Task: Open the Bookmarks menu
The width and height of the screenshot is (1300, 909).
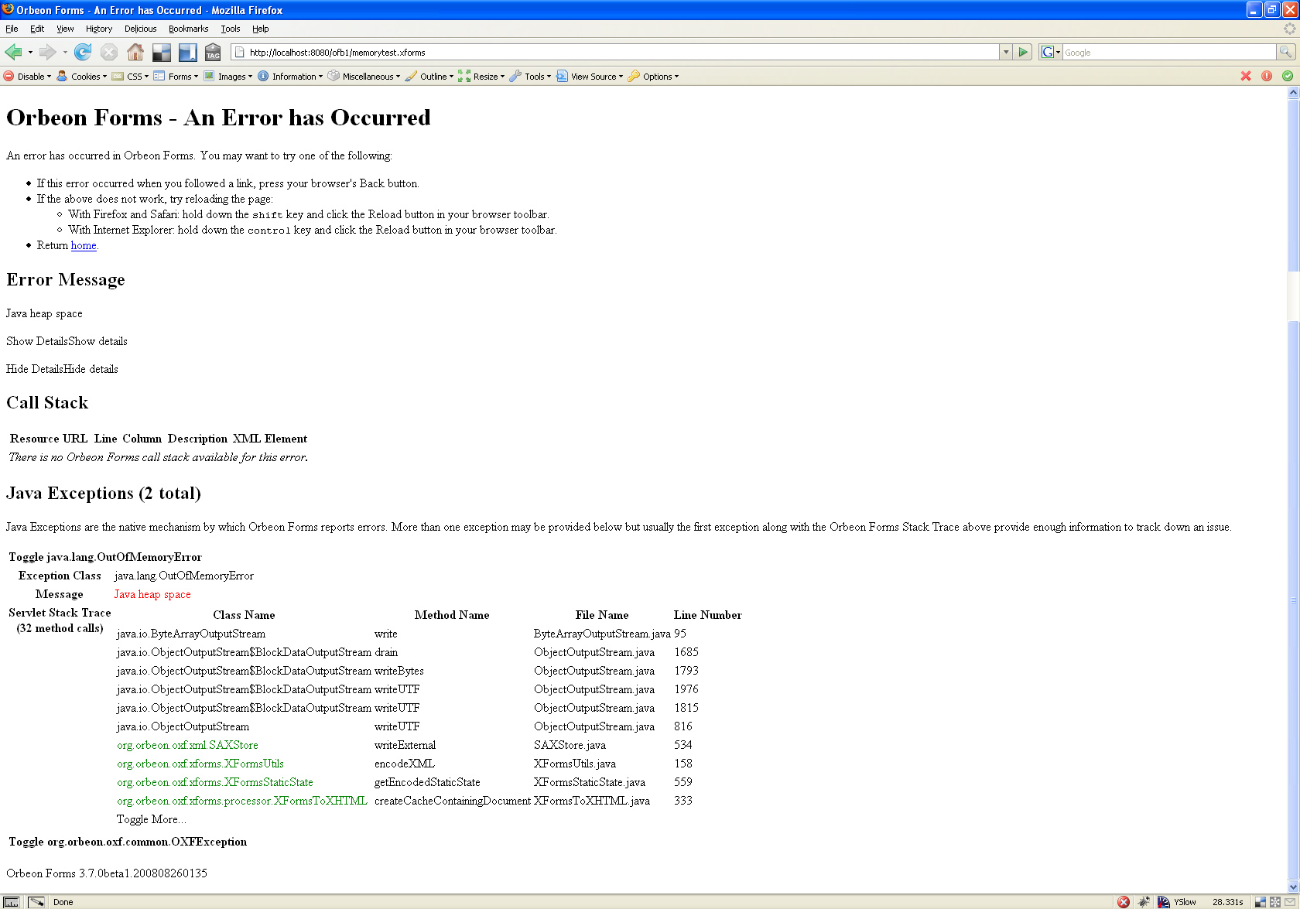Action: tap(188, 29)
